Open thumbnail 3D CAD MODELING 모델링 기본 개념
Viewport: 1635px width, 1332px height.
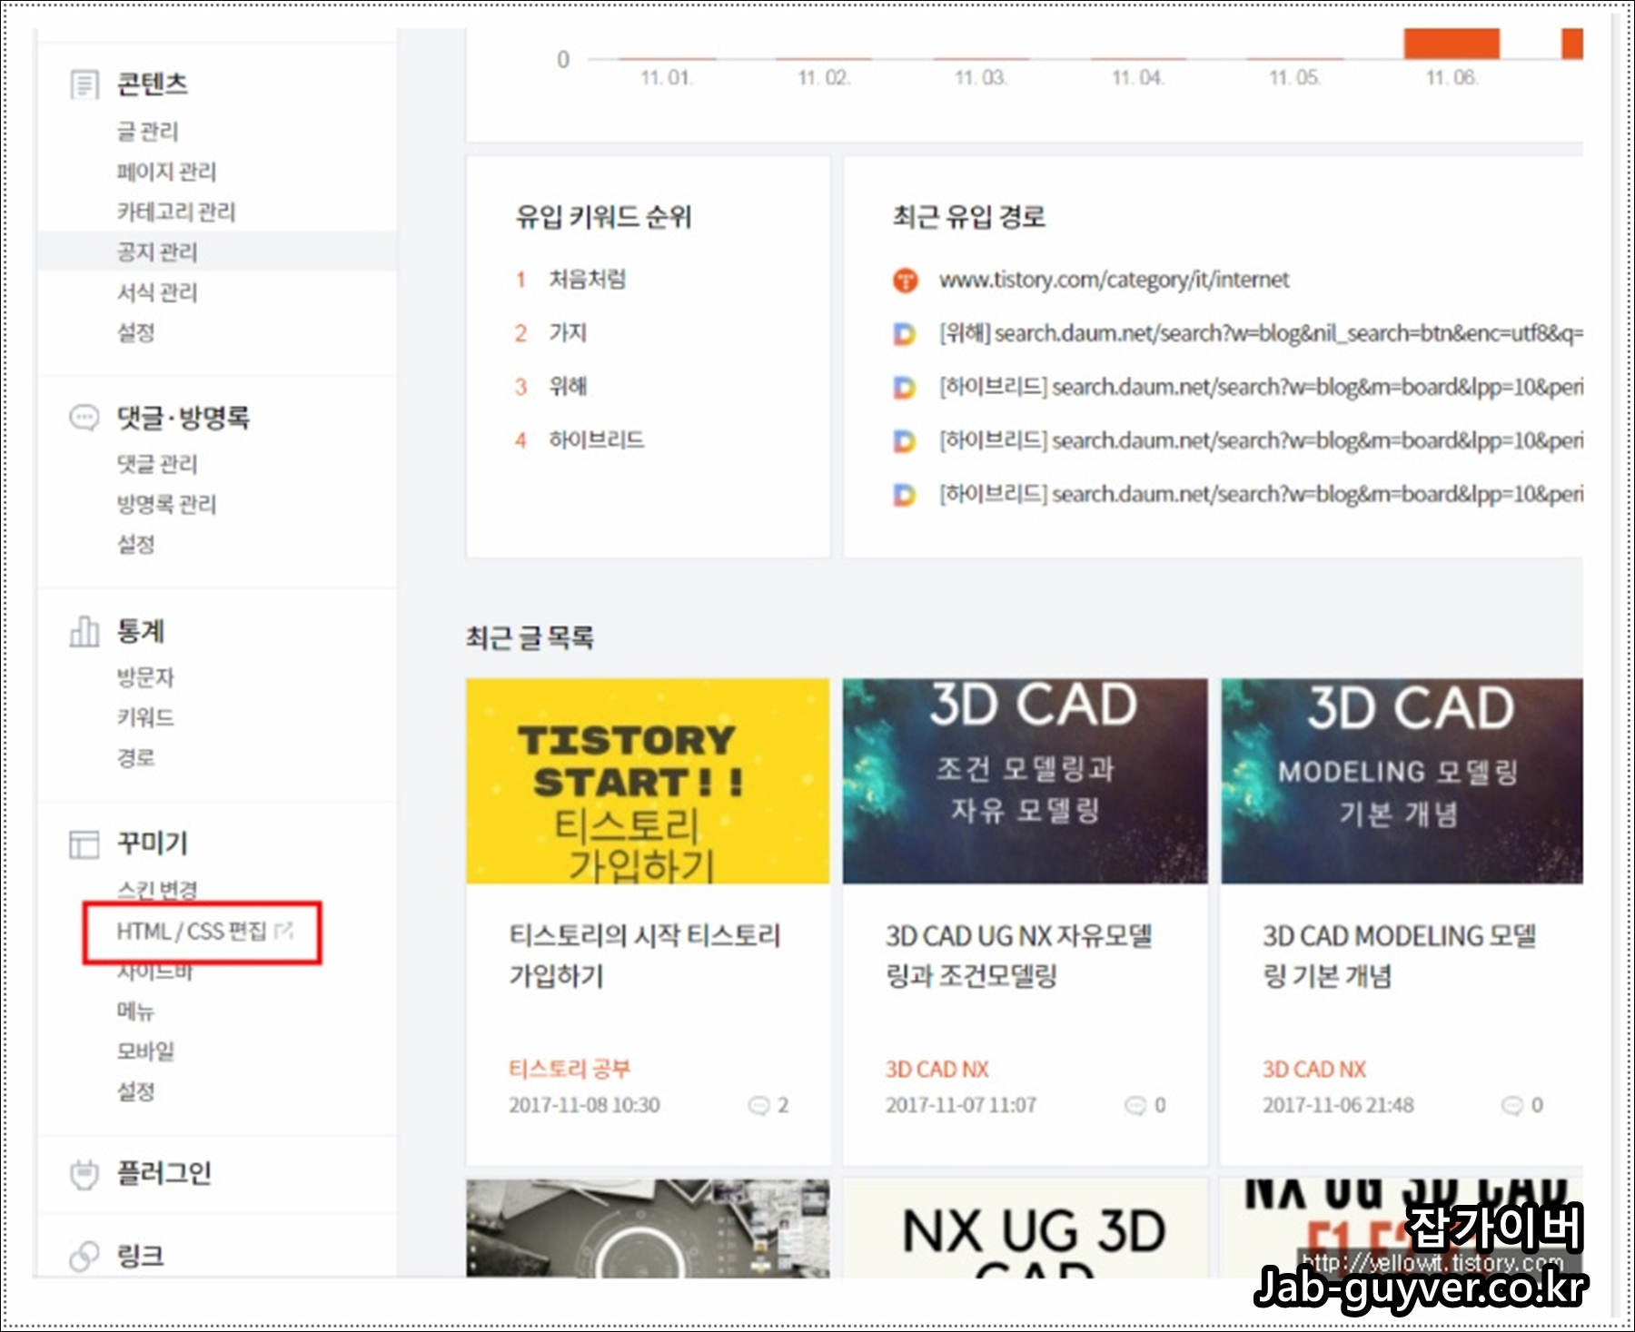pyautogui.click(x=1402, y=781)
